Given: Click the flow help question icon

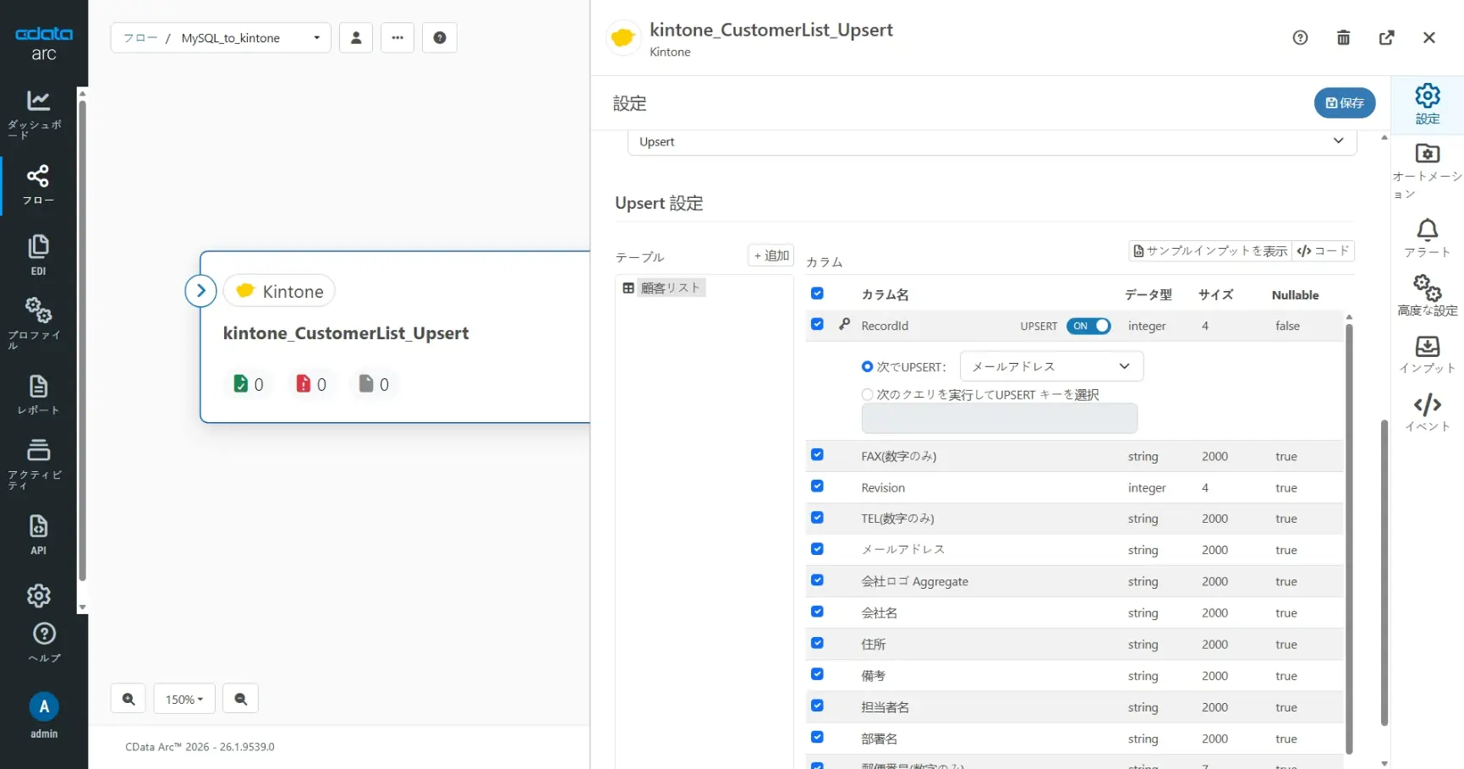Looking at the screenshot, I should (x=440, y=37).
